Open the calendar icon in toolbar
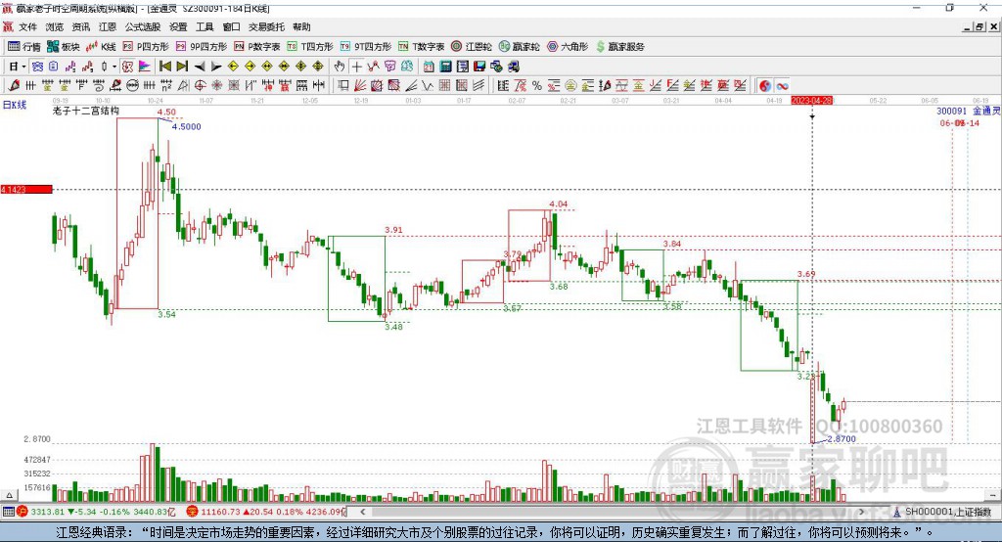Viewport: 1002px width, 542px height. click(x=429, y=67)
